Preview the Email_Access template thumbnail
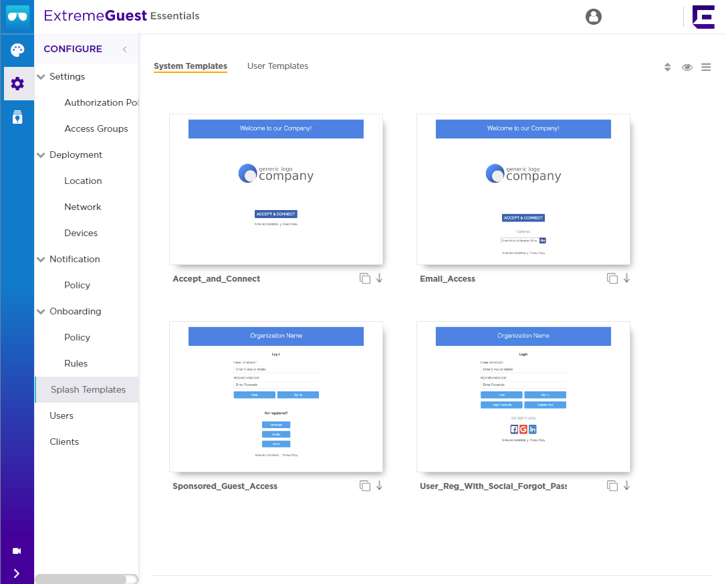The image size is (726, 584). [523, 189]
